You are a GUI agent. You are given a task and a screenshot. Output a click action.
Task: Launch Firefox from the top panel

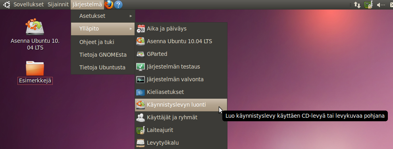[x=109, y=4]
